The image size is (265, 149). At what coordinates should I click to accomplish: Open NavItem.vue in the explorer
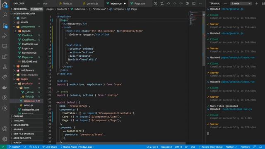coord(29,53)
